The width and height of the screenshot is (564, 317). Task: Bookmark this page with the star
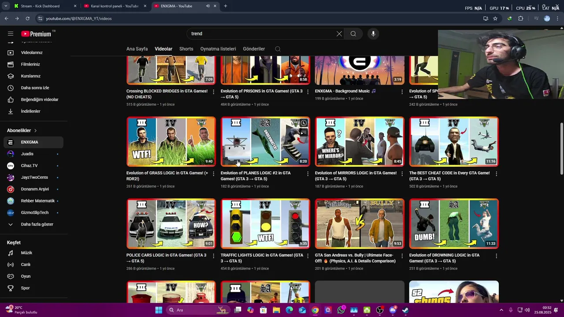[495, 18]
